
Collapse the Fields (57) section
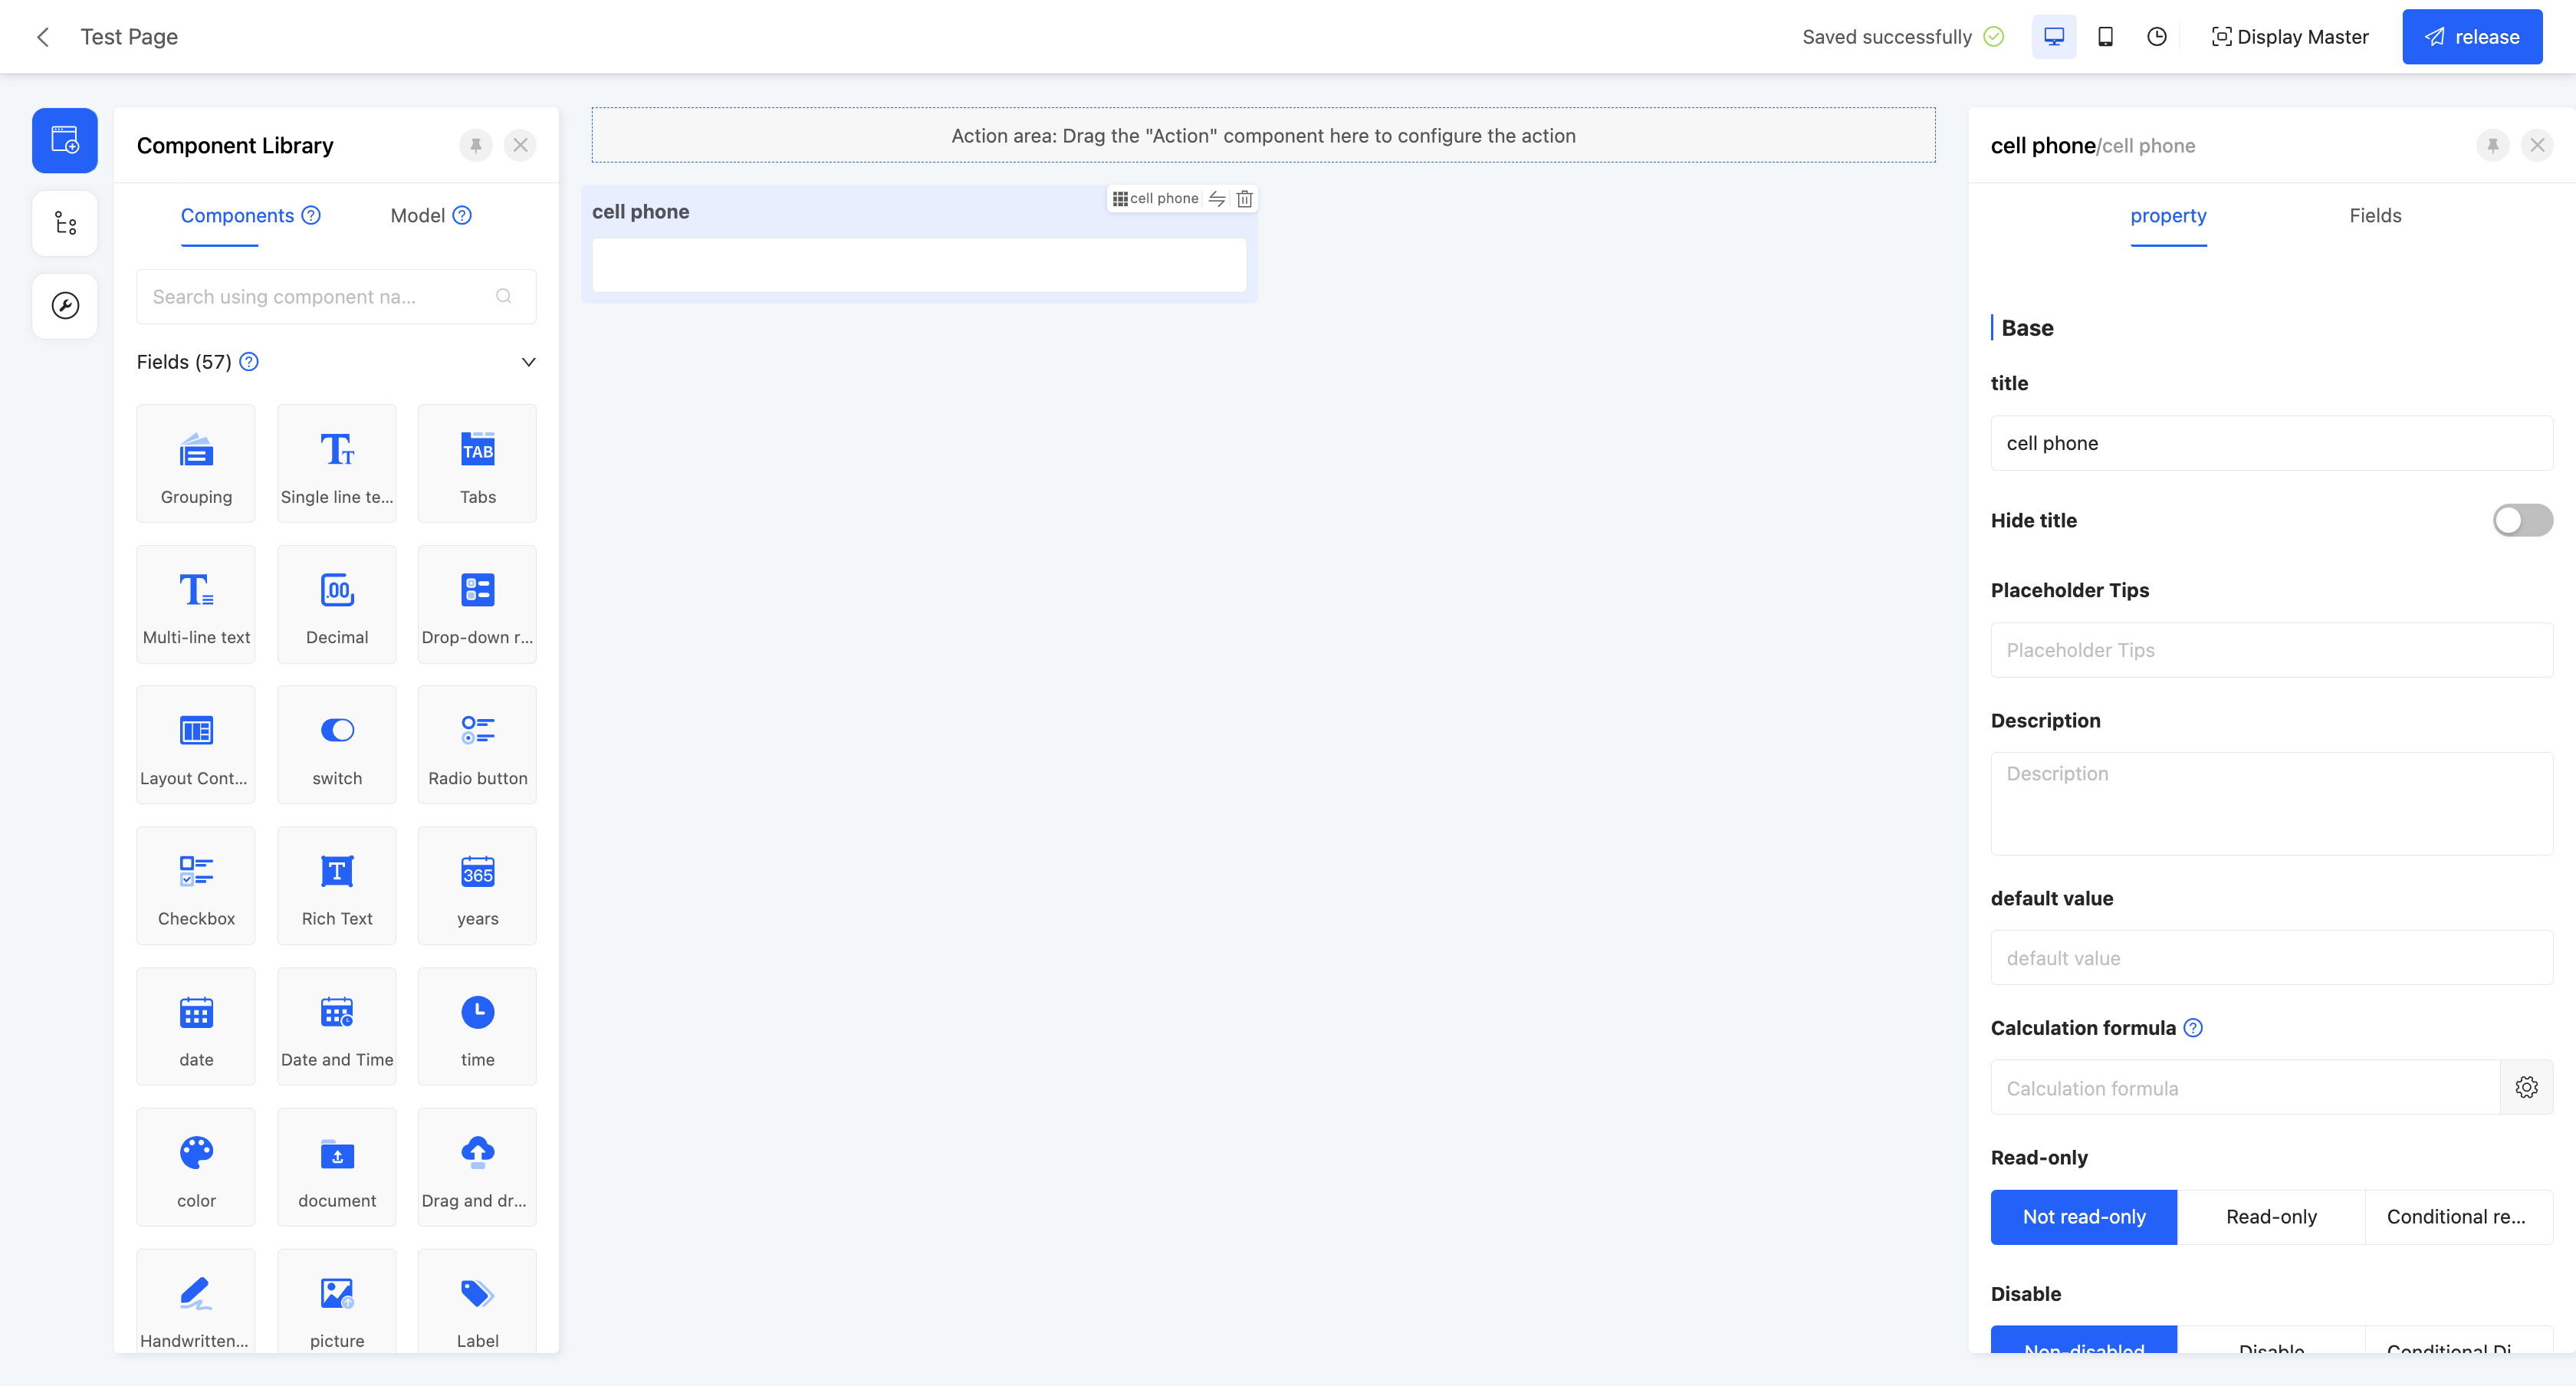529,362
